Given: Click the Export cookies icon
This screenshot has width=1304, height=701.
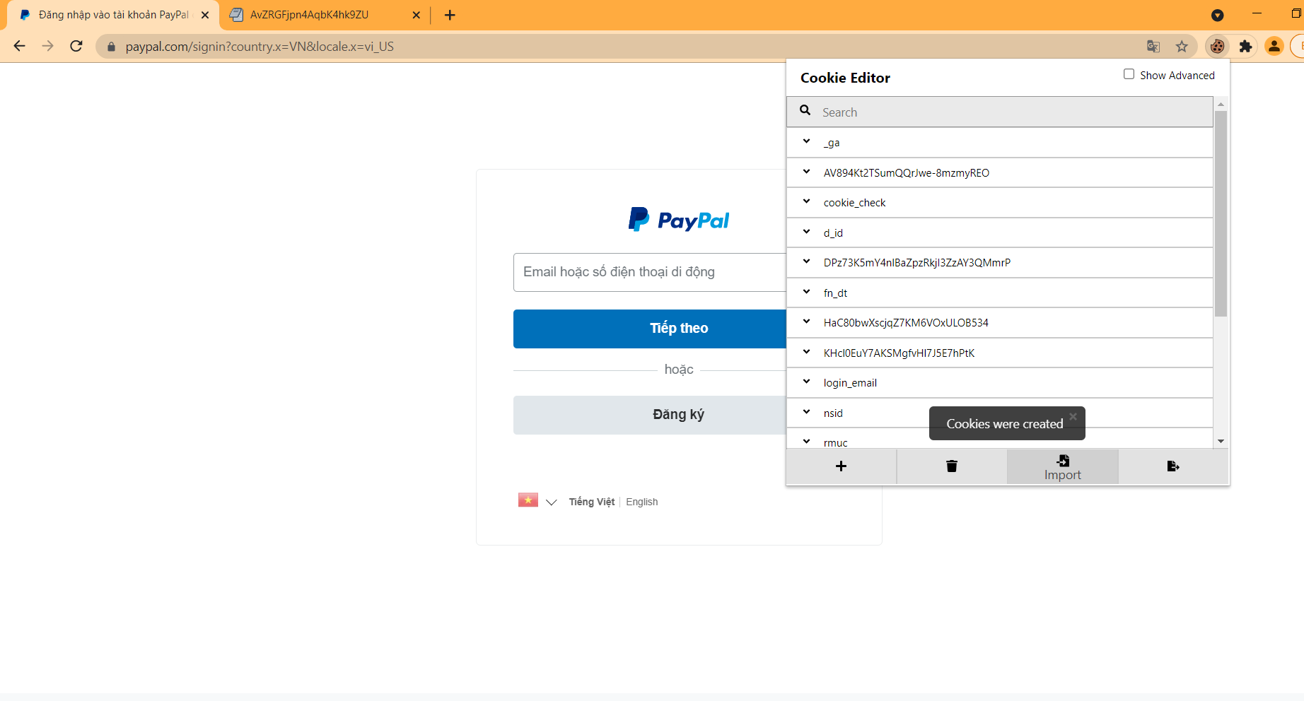Looking at the screenshot, I should 1173,466.
